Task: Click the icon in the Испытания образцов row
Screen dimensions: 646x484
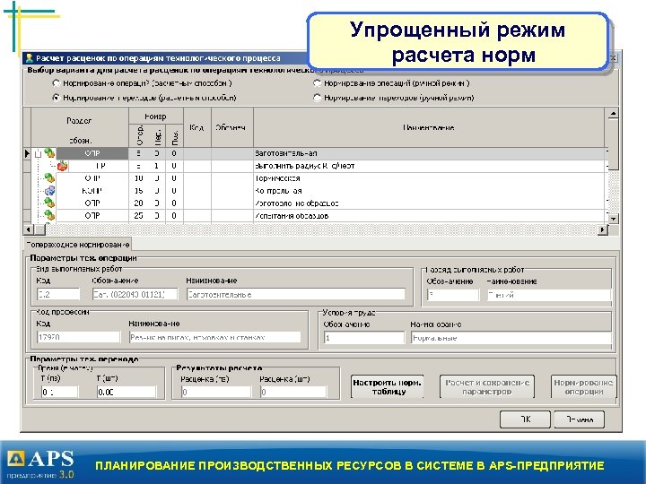Action: tap(49, 215)
